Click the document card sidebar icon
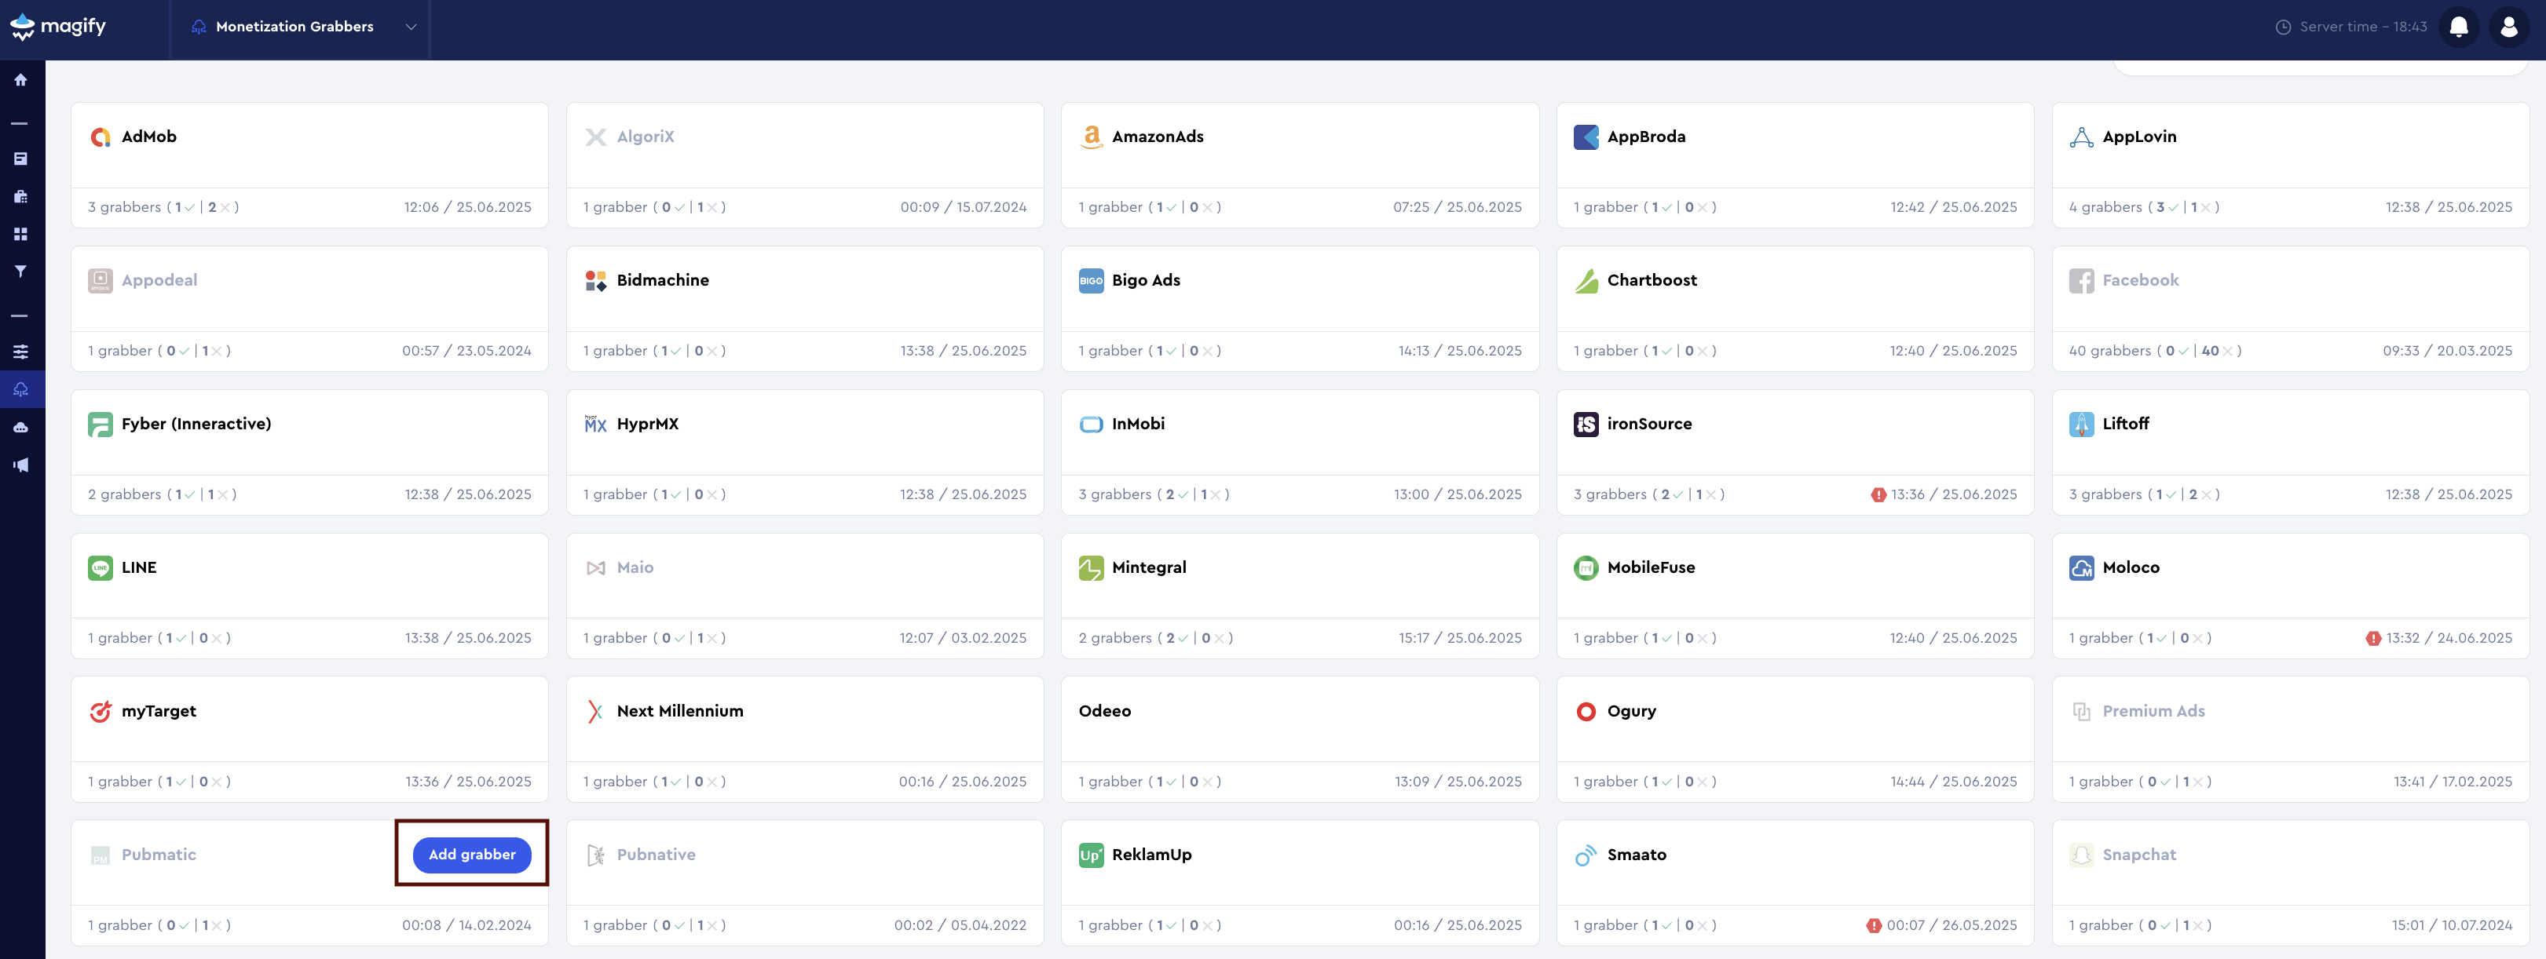 (20, 159)
